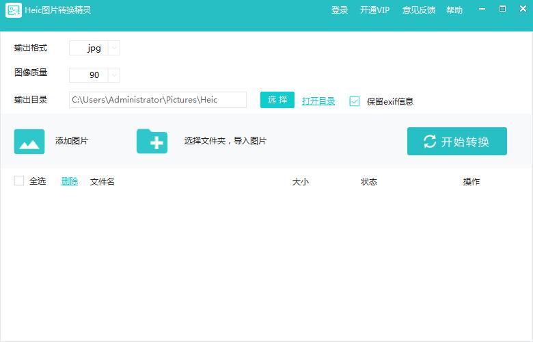Screen dimensions: 533x342
Task: Open the 意见反馈 feedback menu item
Action: coord(419,10)
